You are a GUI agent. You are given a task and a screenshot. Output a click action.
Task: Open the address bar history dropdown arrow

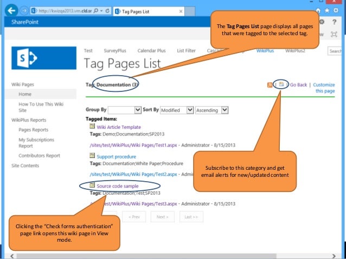[101, 11]
